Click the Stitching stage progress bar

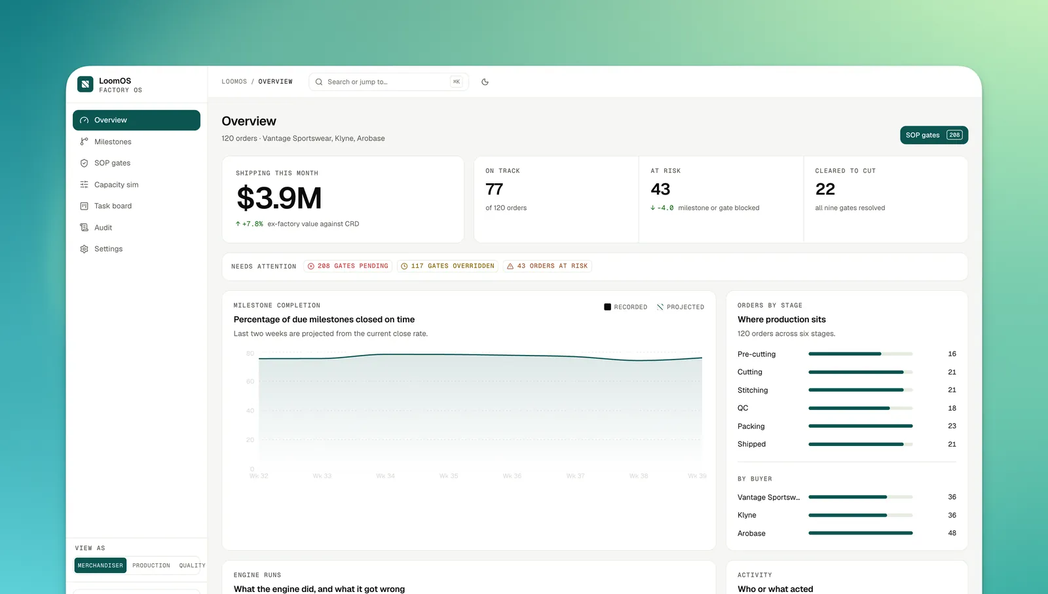[x=861, y=390]
